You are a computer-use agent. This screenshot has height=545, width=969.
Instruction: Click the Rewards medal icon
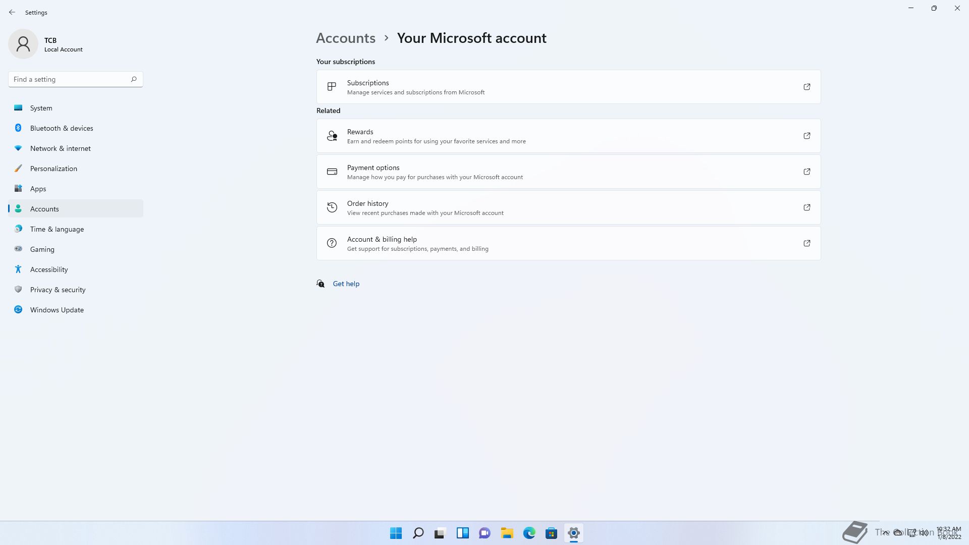[332, 136]
